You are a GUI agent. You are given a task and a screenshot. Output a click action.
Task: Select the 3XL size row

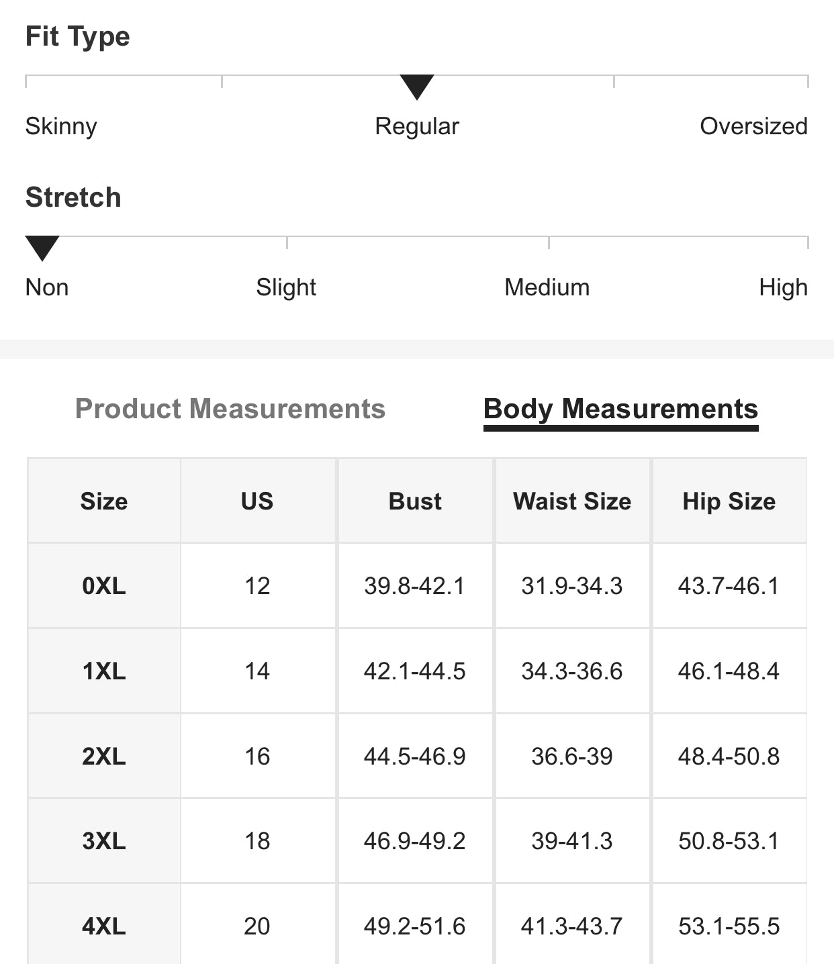point(104,841)
